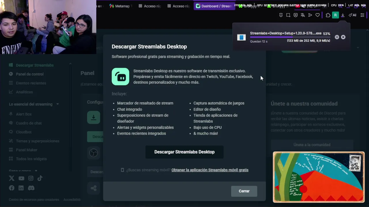Click the green R extension icon
Image resolution: width=369 pixels, height=207 pixels.
tap(335, 15)
